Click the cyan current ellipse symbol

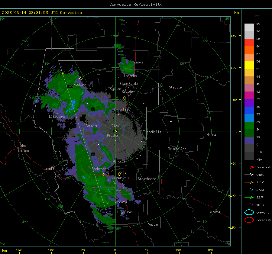coord(249,212)
